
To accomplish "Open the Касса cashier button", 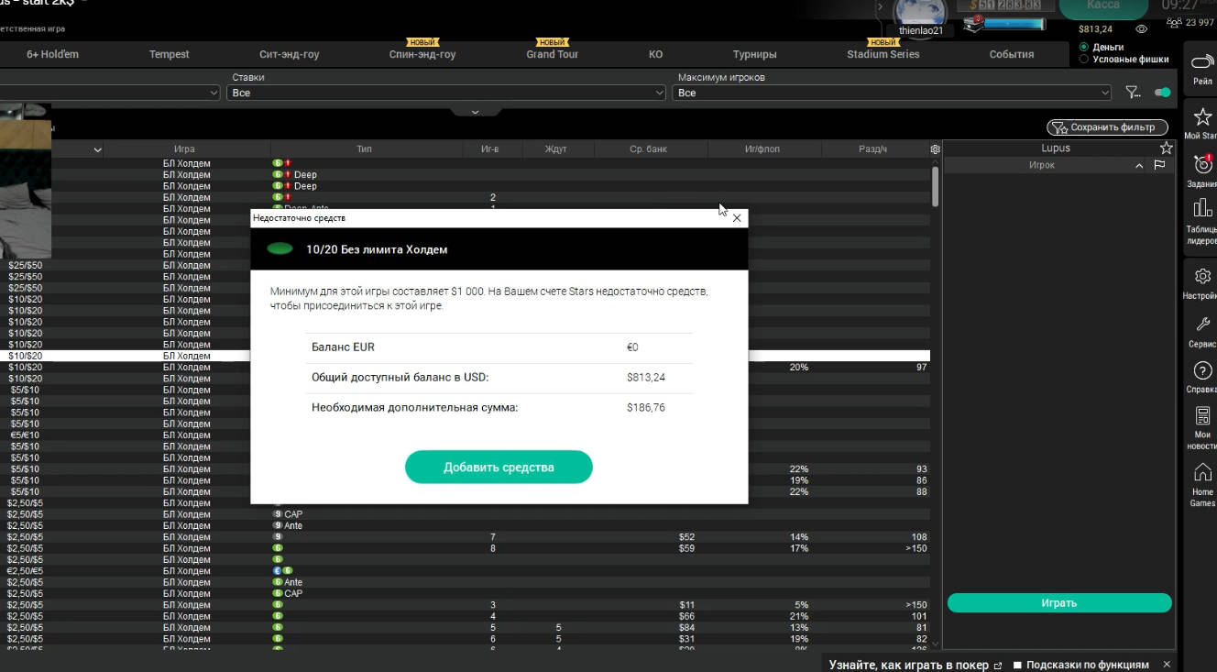I will (x=1103, y=6).
